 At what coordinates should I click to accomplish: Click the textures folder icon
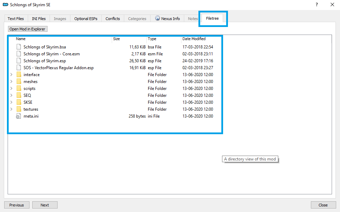pos(19,109)
